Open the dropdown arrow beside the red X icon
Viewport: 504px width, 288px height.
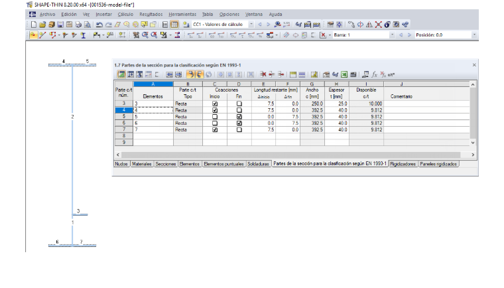[x=330, y=35]
